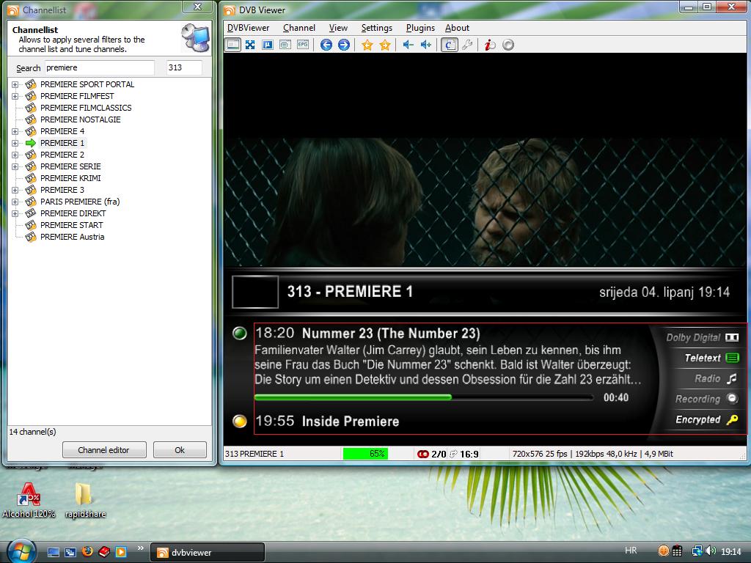Viewport: 751px width, 563px height.
Task: Tune to PREMIERE KRIMI channel
Action: pos(70,178)
